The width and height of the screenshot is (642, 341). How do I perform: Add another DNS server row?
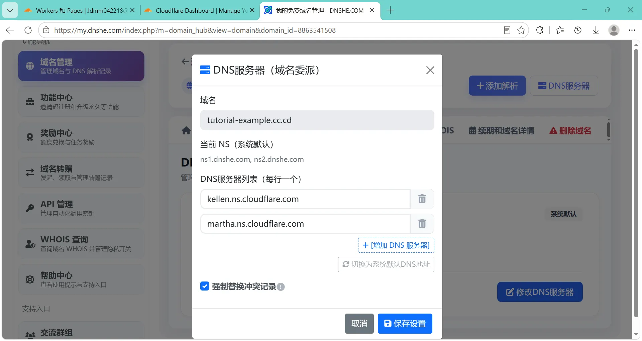click(396, 245)
